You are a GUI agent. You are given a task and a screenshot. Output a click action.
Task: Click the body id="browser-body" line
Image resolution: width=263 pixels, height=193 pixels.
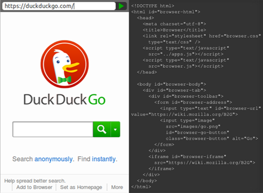[x=171, y=84]
